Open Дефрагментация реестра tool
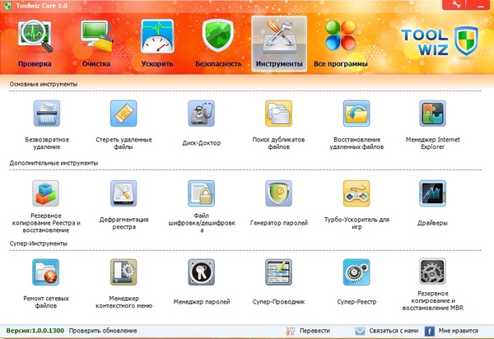The width and height of the screenshot is (494, 339). (123, 194)
